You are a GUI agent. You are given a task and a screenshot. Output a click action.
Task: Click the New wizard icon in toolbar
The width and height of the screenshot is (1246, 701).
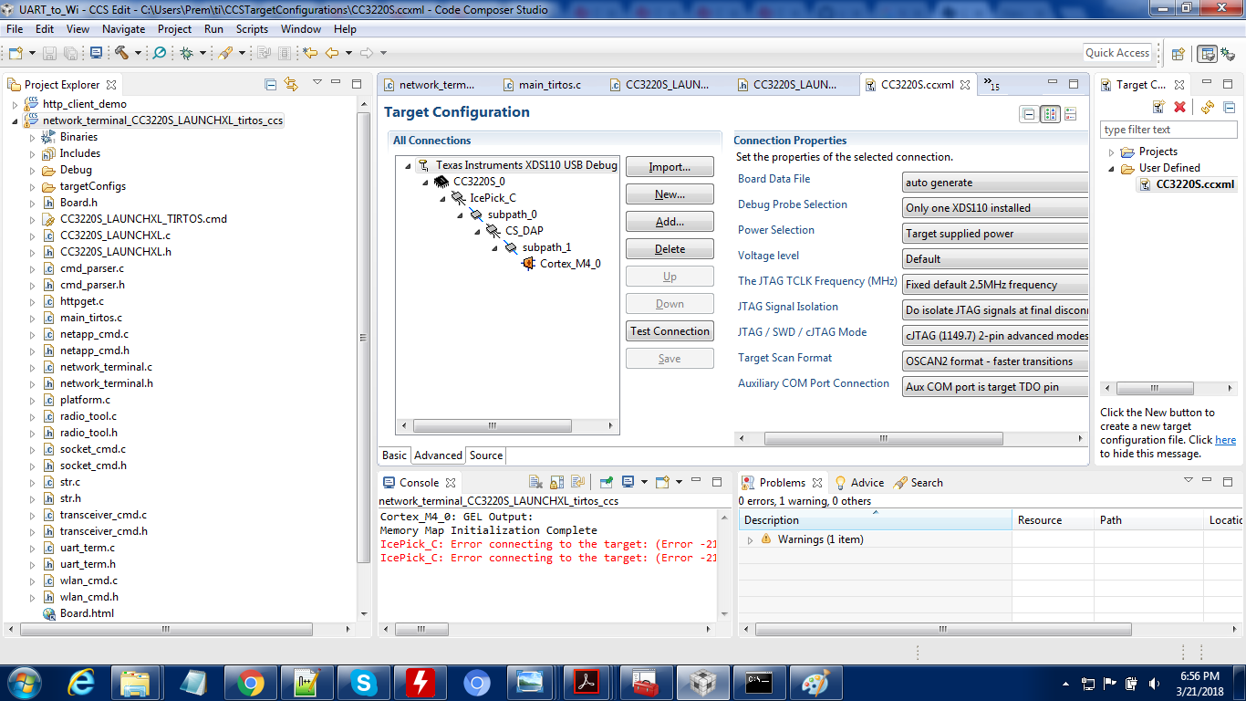point(16,53)
